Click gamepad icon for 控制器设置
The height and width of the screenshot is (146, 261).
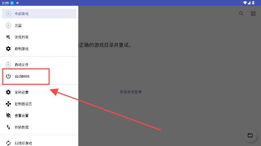(x=8, y=104)
